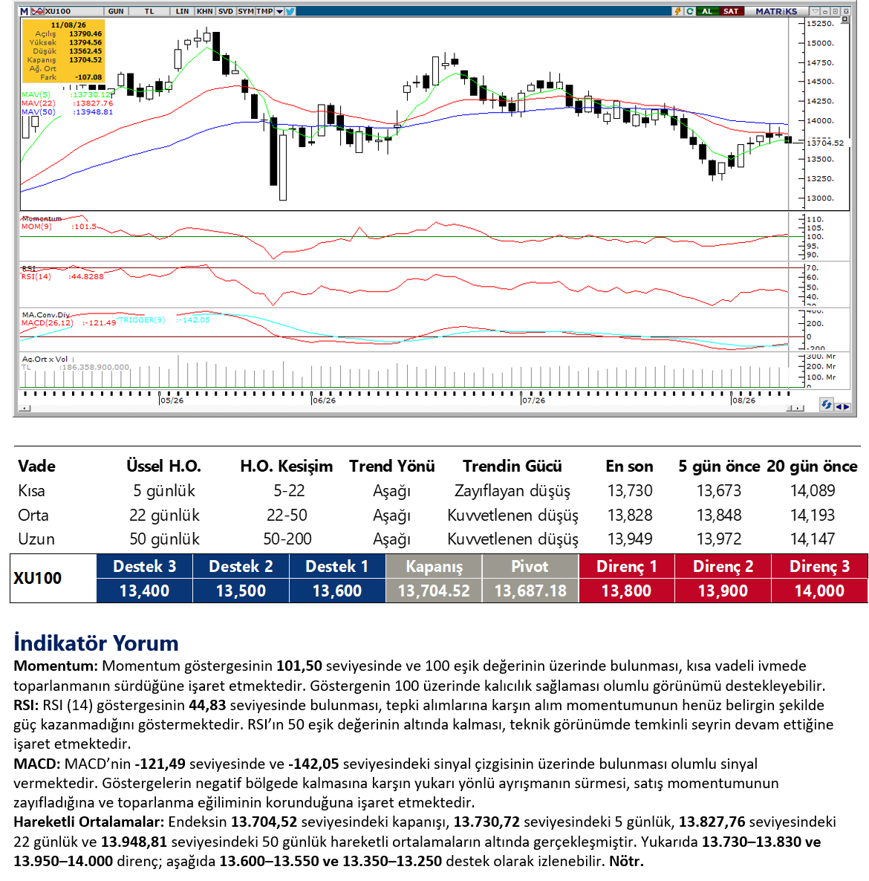Click the Ag.Ort x Vol volume label

click(x=45, y=359)
